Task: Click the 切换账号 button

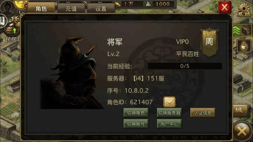Action: coord(136,124)
